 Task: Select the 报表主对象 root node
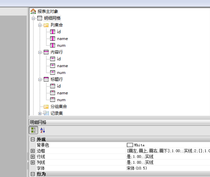pos(48,12)
